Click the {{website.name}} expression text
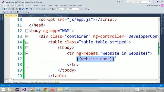 [x=95, y=59]
